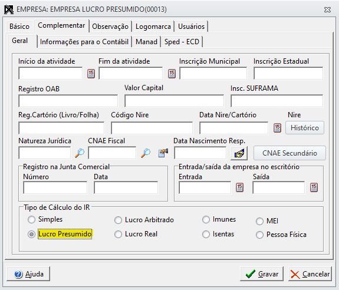Switch to the Básico tab
Viewport: 339px width, 290px height.
pyautogui.click(x=19, y=27)
